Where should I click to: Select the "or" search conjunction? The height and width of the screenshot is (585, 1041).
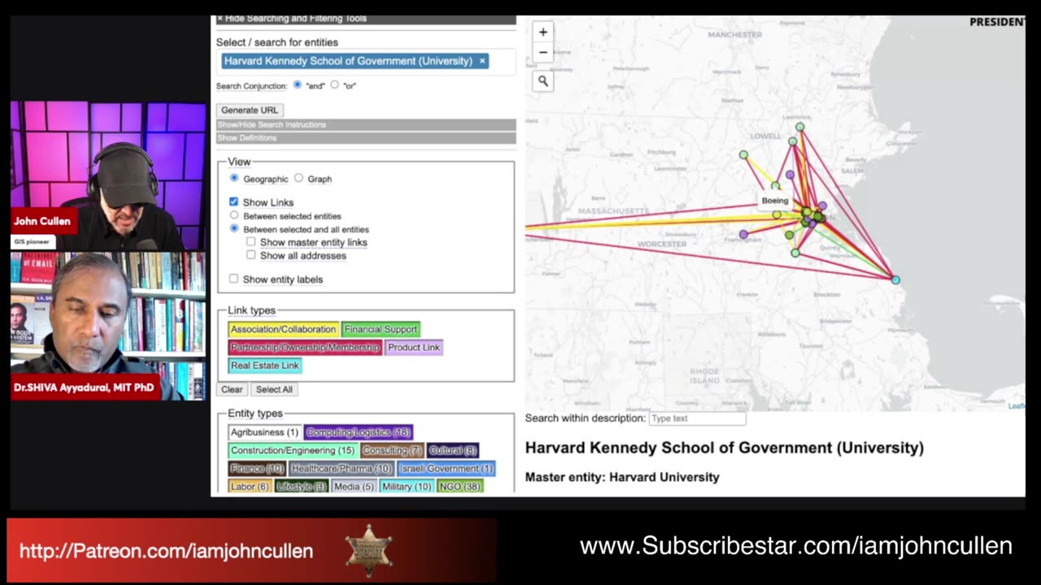(334, 85)
